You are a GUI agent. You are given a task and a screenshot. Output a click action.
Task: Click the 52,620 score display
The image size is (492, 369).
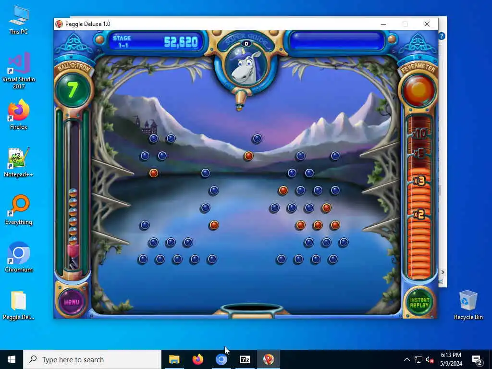(181, 42)
